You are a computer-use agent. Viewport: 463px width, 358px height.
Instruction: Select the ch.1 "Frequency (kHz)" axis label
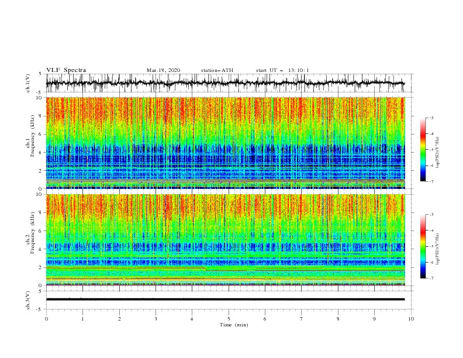pyautogui.click(x=33, y=136)
